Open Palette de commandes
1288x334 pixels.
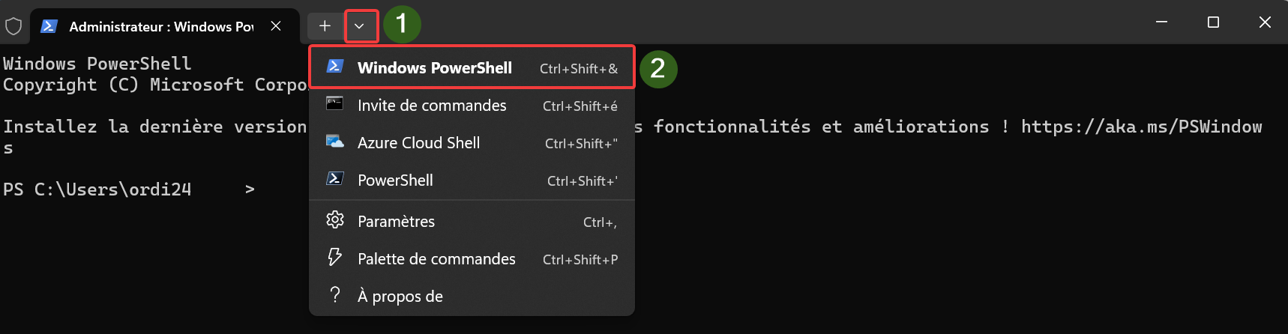pos(472,259)
